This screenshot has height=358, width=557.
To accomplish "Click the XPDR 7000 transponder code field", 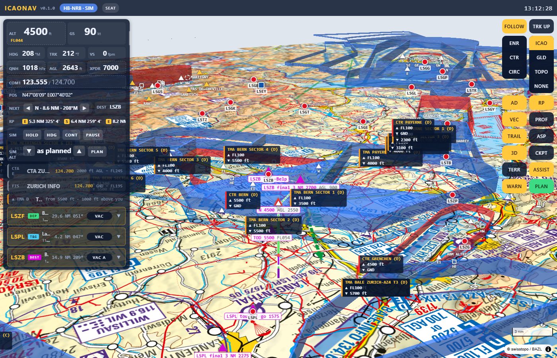I will click(x=107, y=68).
